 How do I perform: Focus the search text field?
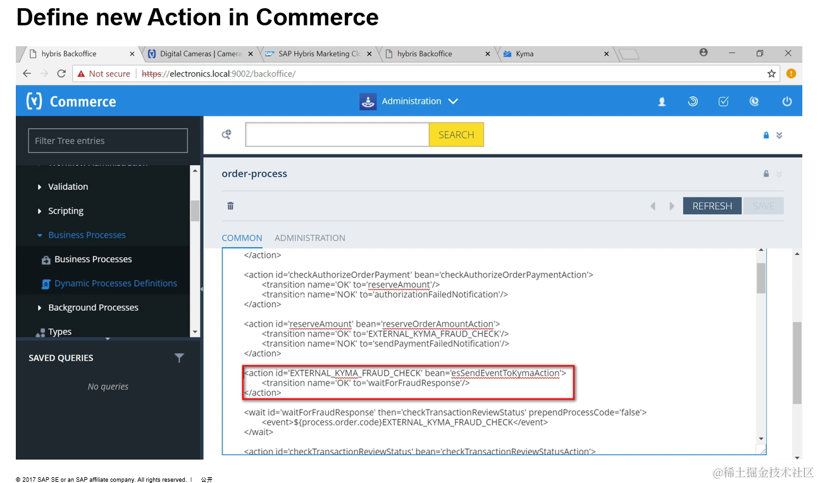(337, 135)
